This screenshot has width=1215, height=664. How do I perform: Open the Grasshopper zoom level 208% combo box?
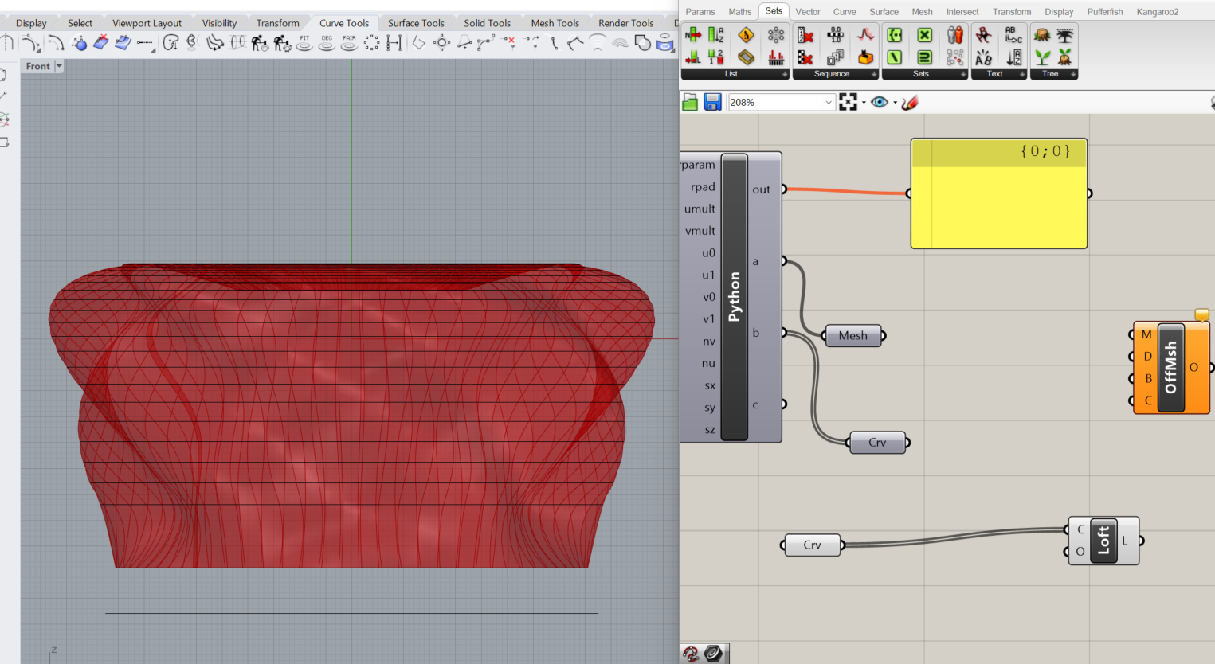781,102
